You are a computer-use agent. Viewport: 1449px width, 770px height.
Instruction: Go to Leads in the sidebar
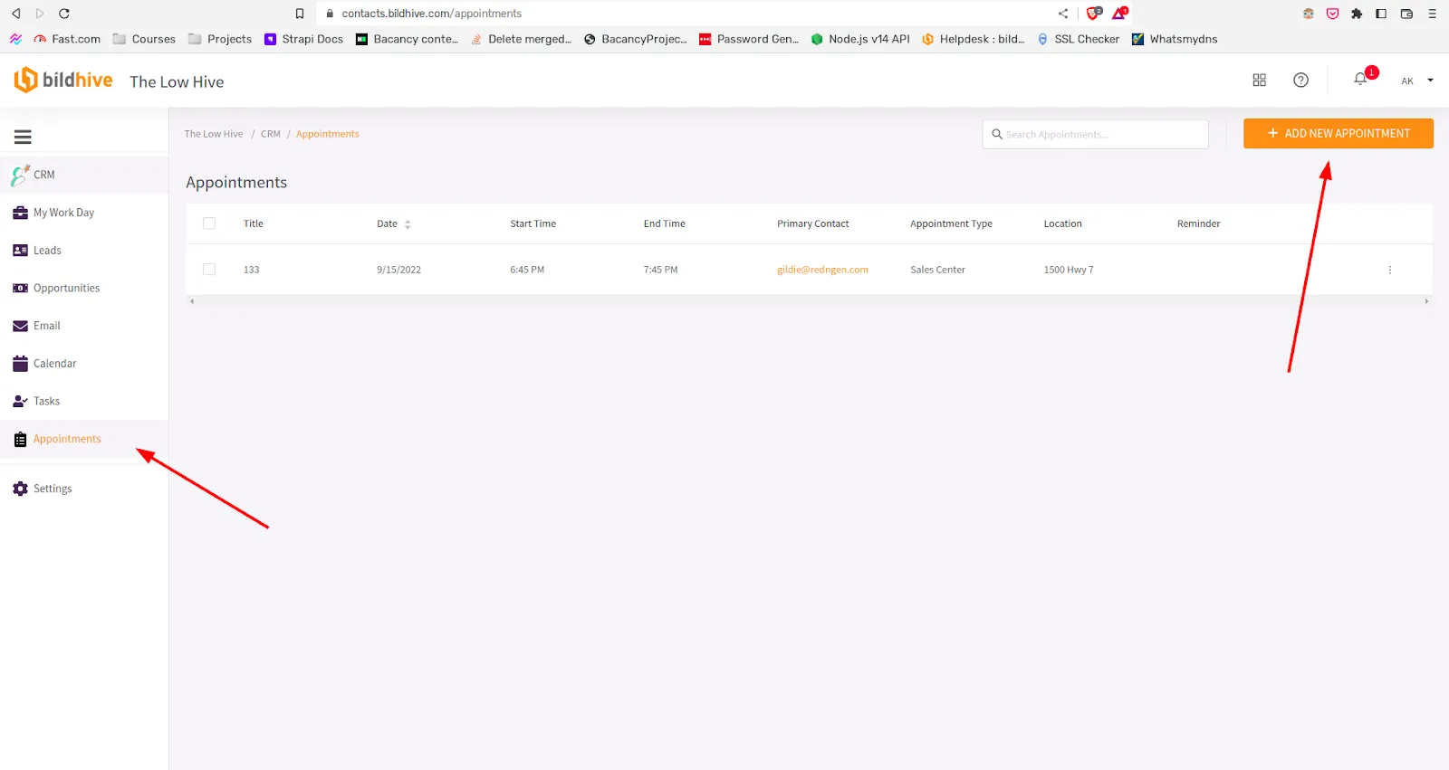click(x=47, y=251)
